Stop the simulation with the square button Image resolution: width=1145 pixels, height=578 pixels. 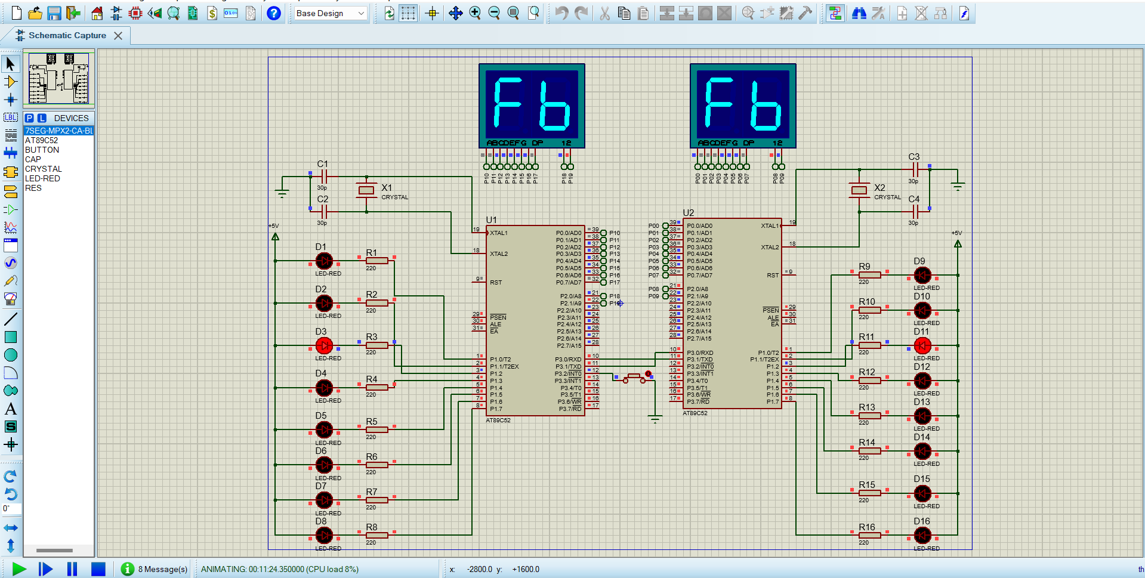click(98, 569)
